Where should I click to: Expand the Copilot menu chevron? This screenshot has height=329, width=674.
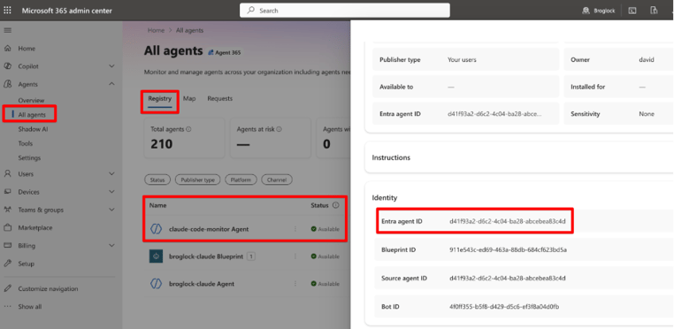pyautogui.click(x=111, y=66)
